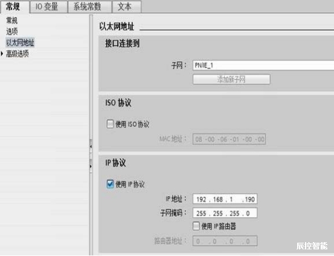Screen dimensions: 334x256
Task: Select 以太网地址 in the navigation tree
Action: [20, 43]
